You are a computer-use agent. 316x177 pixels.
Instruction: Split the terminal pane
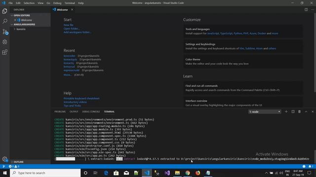click(x=293, y=112)
